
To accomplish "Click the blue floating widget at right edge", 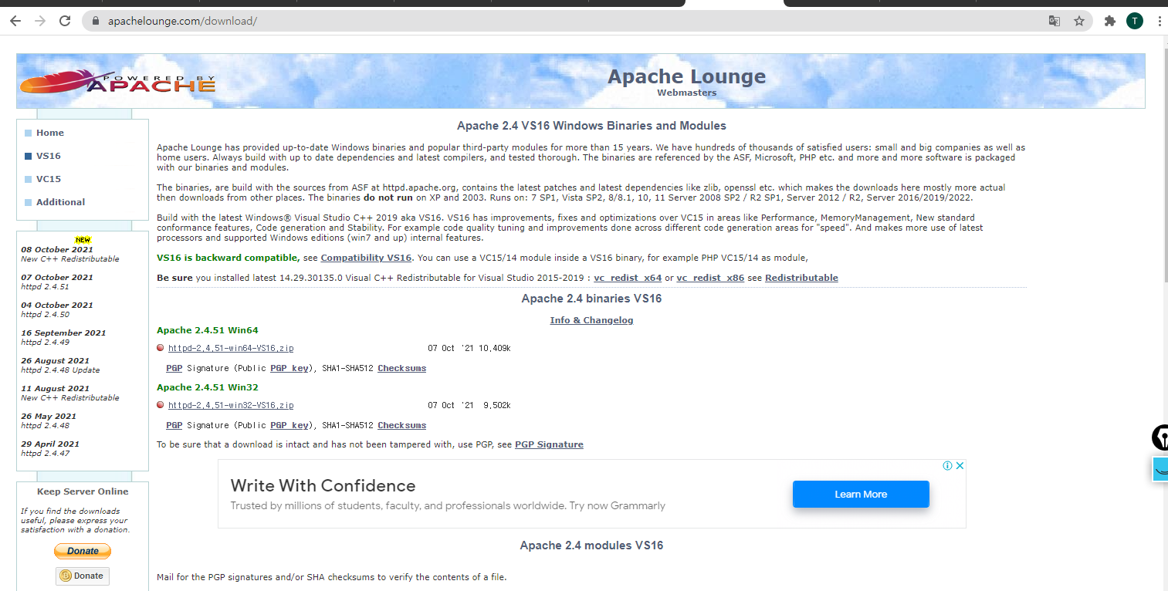I will pyautogui.click(x=1160, y=468).
